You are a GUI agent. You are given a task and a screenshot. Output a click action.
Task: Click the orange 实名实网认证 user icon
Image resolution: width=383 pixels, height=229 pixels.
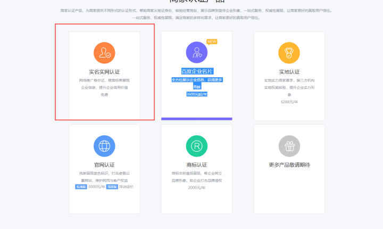[x=104, y=53]
